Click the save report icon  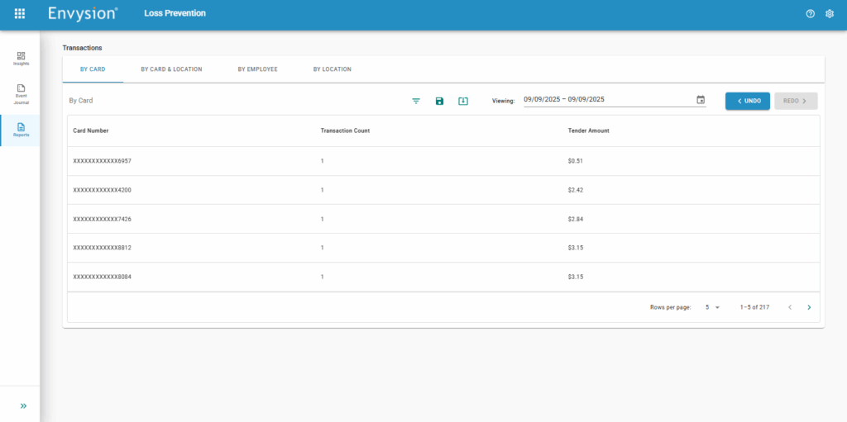tap(439, 101)
